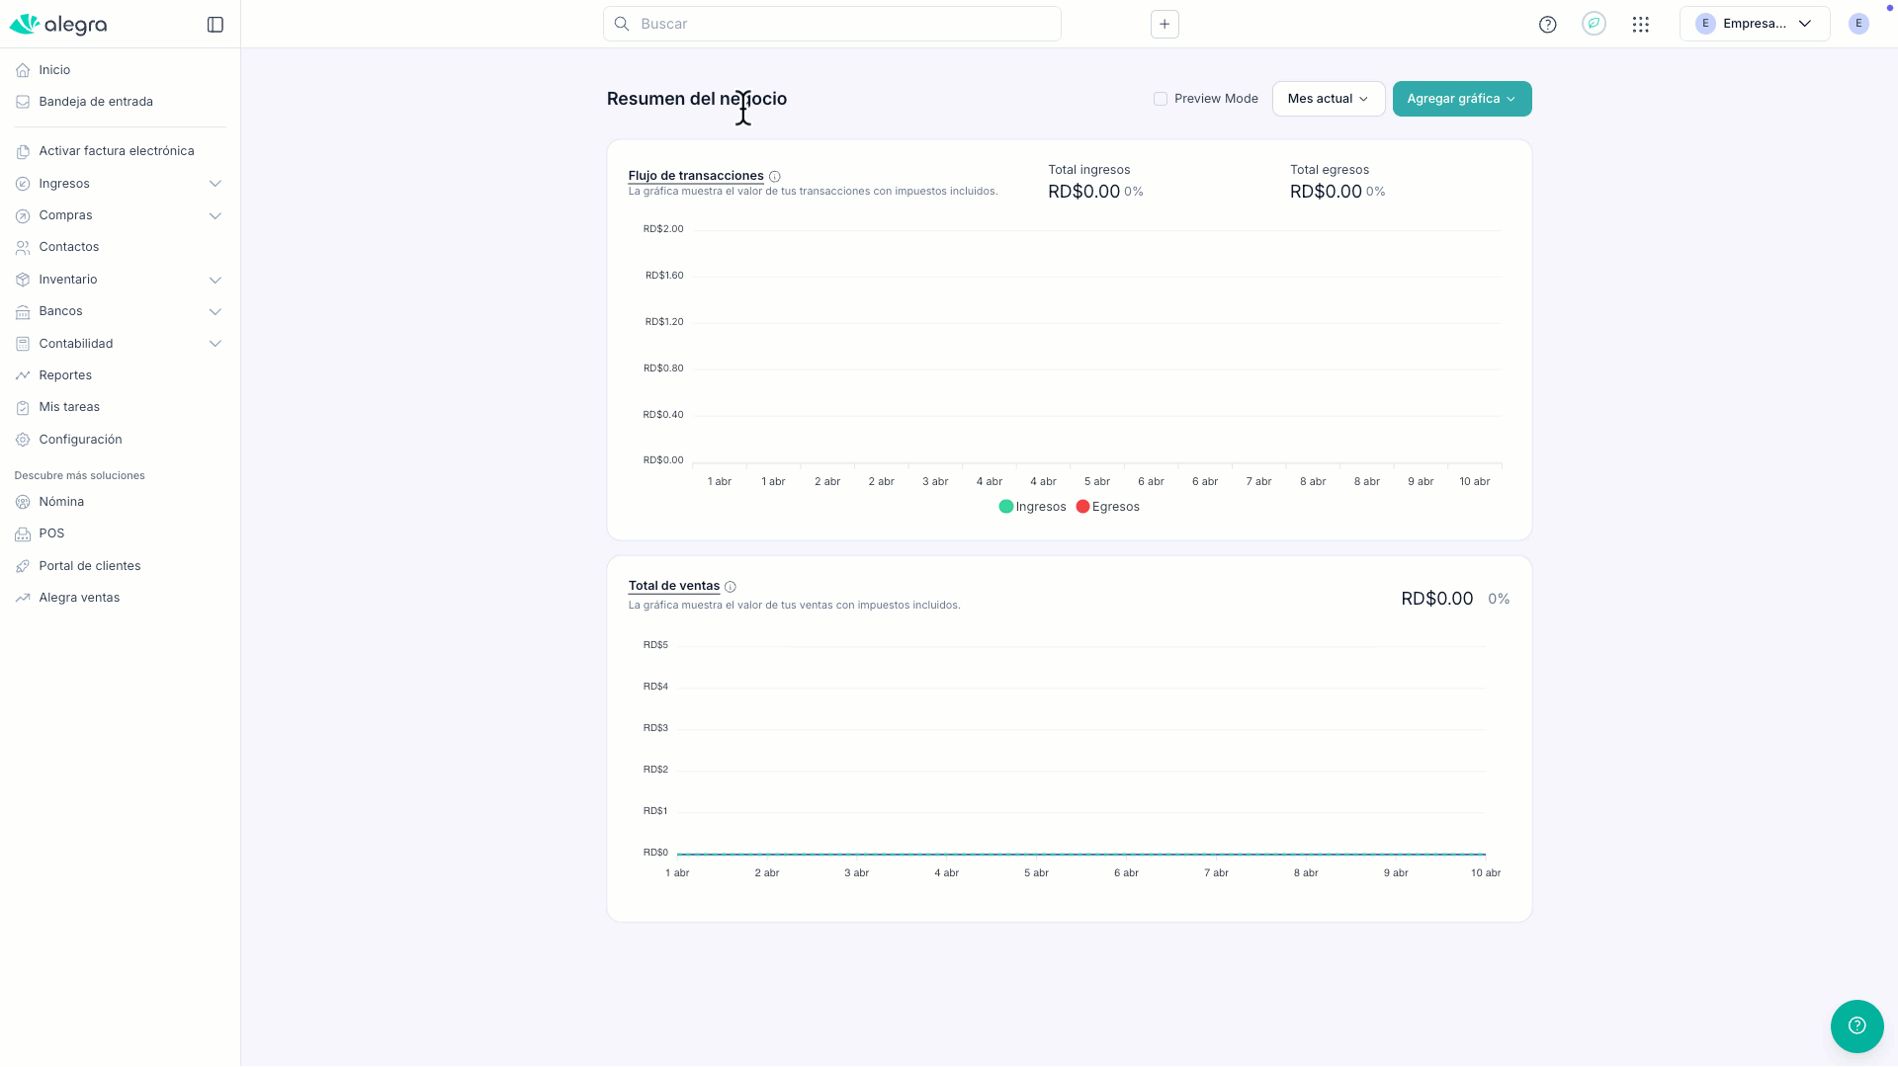Image resolution: width=1898 pixels, height=1067 pixels.
Task: Click the Agregar gráfica button
Action: (1461, 99)
